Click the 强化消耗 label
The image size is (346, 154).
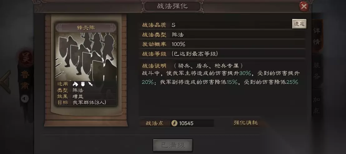click(x=246, y=123)
